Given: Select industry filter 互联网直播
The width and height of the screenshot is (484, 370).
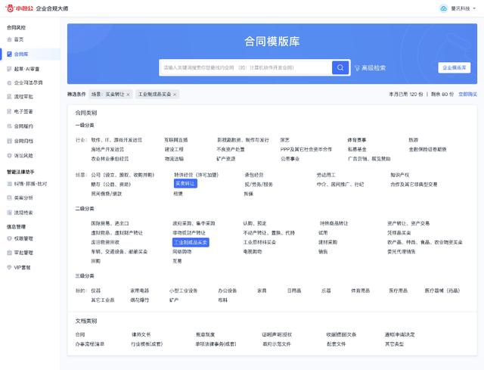Looking at the screenshot, I should pos(176,140).
